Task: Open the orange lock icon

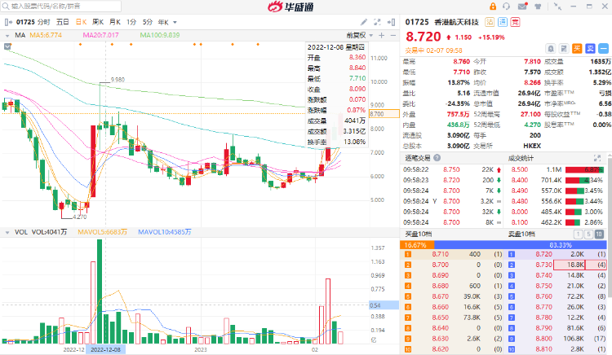Action: pyautogui.click(x=493, y=7)
